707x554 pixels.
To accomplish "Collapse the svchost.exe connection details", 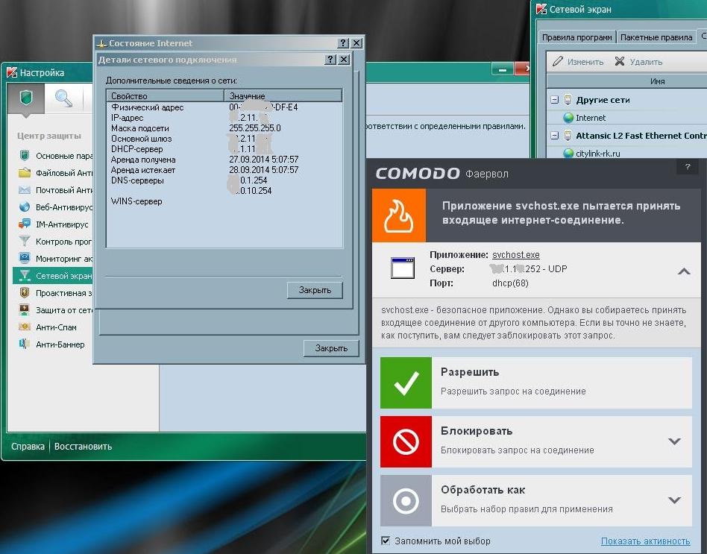I will click(x=683, y=271).
